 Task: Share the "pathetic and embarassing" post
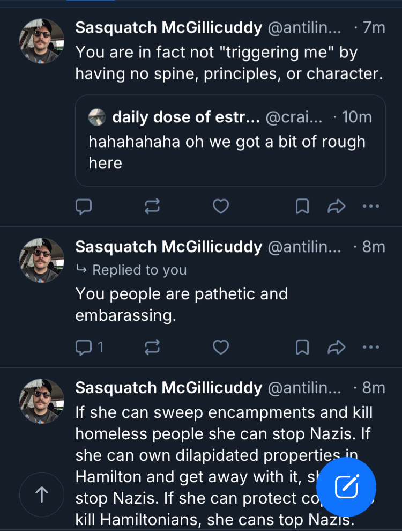(336, 348)
